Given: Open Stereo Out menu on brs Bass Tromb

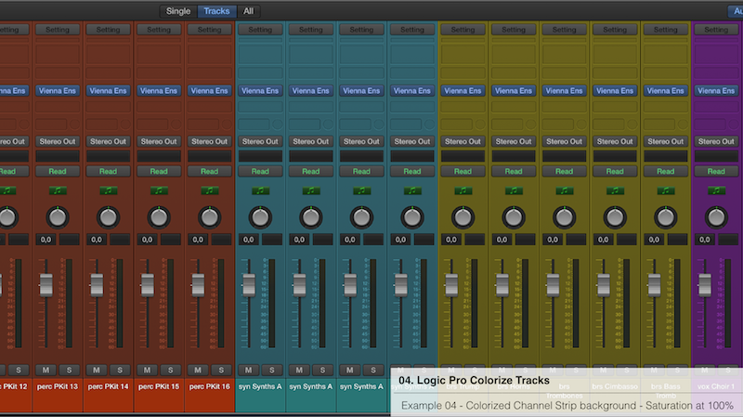Looking at the screenshot, I should coord(666,141).
